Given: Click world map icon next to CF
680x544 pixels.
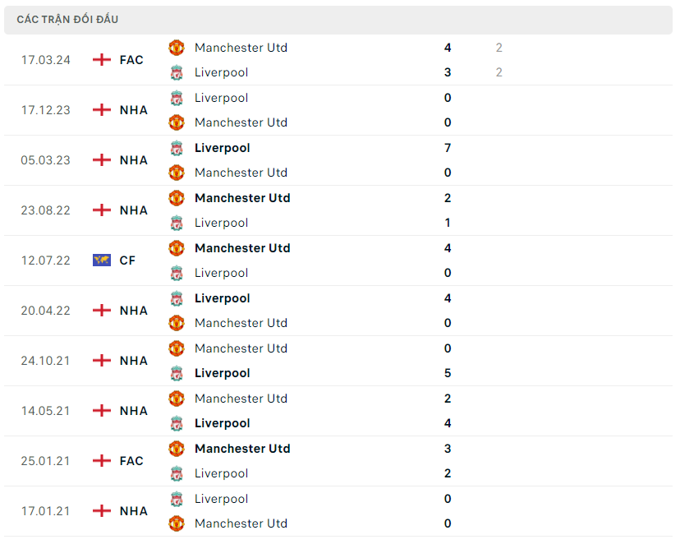Looking at the screenshot, I should click(x=102, y=260).
